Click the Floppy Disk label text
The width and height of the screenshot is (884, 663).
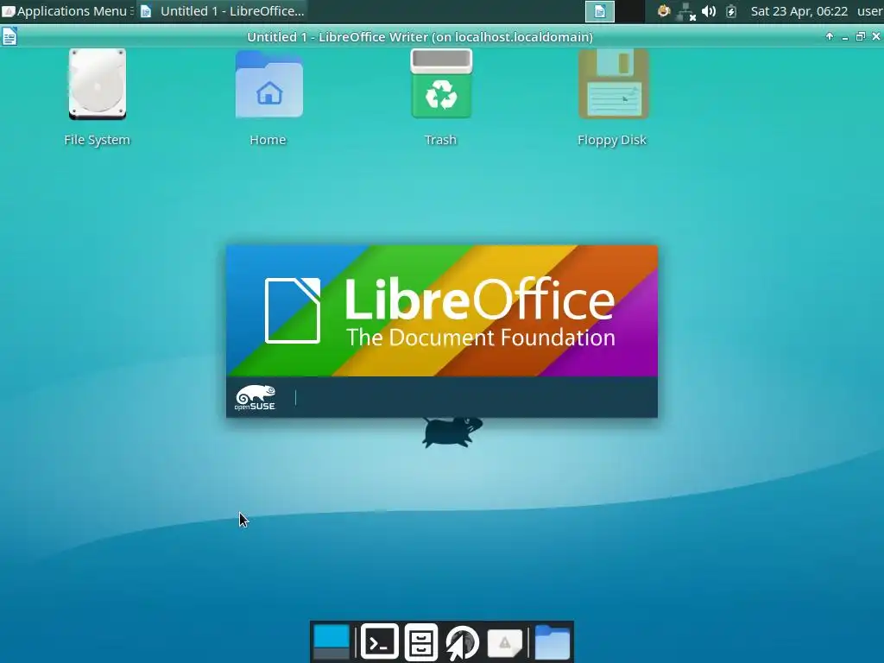[612, 140]
